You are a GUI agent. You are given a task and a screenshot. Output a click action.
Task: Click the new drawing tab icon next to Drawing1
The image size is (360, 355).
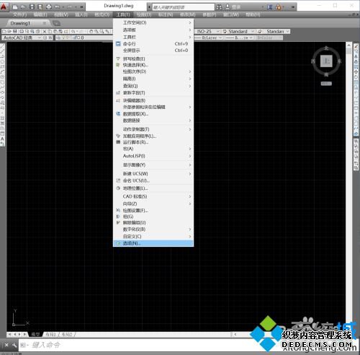pyautogui.click(x=56, y=23)
